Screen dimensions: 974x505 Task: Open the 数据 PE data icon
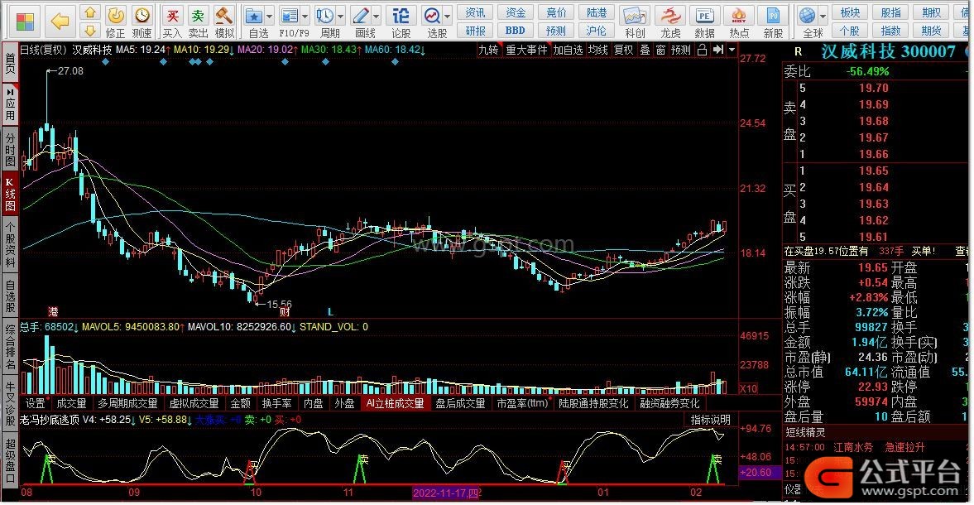tap(704, 16)
